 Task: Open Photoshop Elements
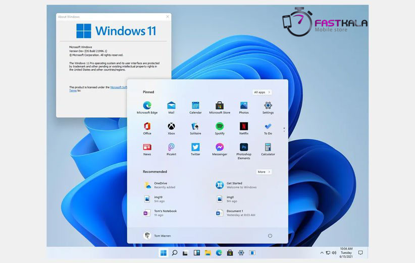coord(244,151)
